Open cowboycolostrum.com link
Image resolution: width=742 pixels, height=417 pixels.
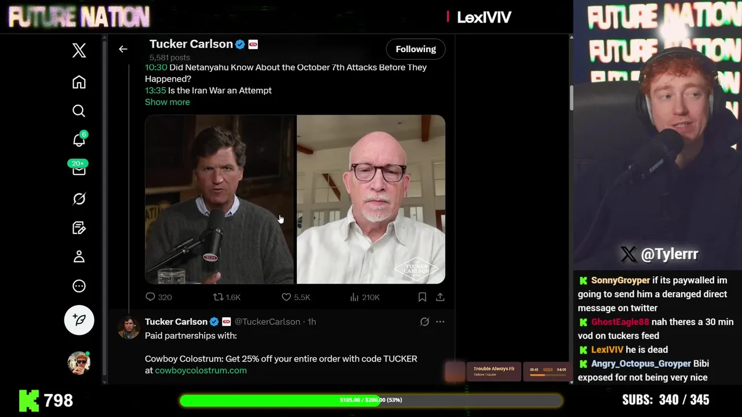pyautogui.click(x=201, y=370)
